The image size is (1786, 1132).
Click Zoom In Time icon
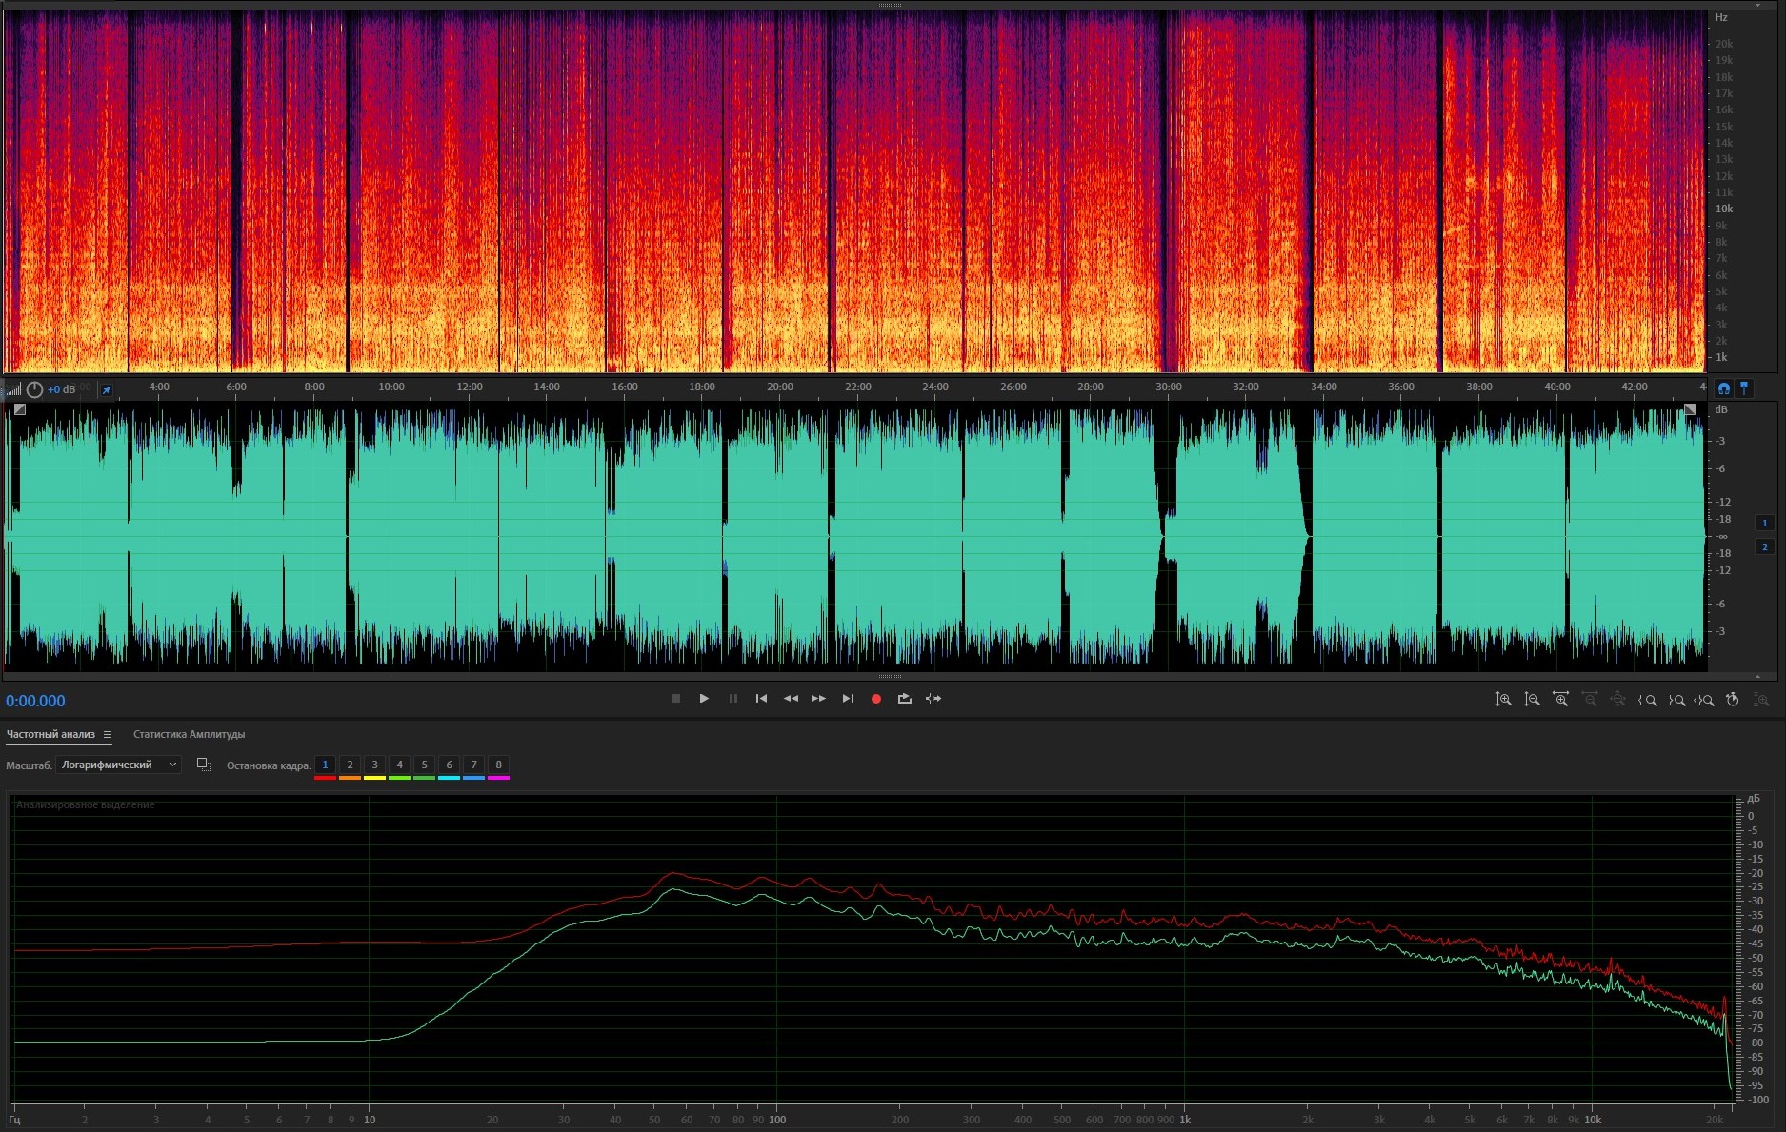pyautogui.click(x=1560, y=700)
